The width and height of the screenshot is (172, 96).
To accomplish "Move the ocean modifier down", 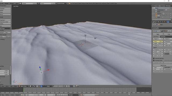I will click(x=170, y=31).
